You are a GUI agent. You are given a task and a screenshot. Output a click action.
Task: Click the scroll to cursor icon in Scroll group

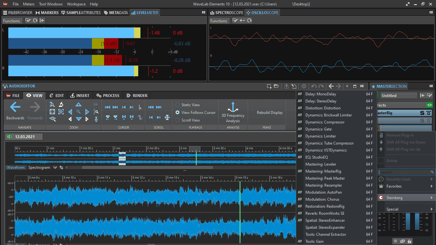167,117
